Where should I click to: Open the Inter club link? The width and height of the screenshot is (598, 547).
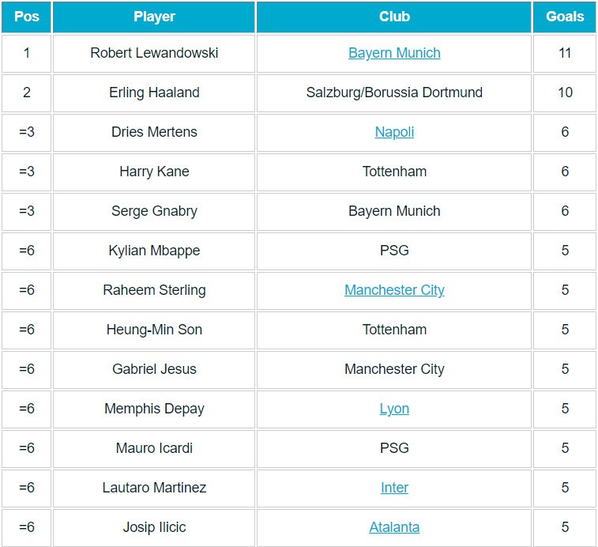(x=394, y=488)
